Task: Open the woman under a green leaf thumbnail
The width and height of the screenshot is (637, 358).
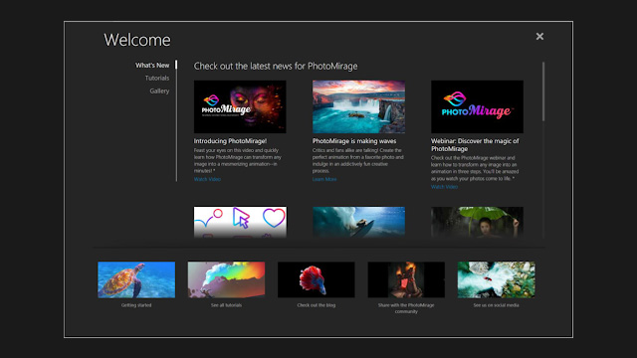Action: point(477,222)
